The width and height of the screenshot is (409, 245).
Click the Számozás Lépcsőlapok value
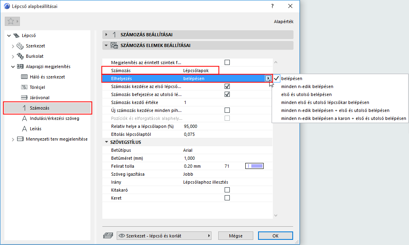tap(196, 71)
